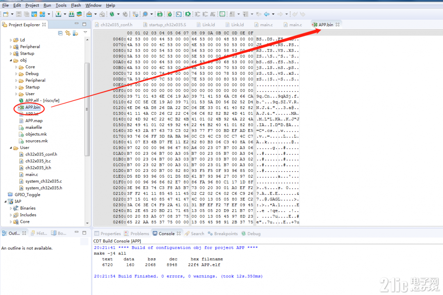Click Project Explorer scrollbar down arrow
Image resolution: width=443 pixels, height=295 pixels.
[x=87, y=223]
